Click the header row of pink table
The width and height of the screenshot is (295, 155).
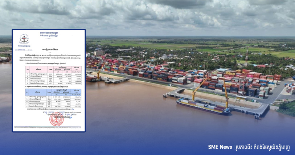coord(53,68)
